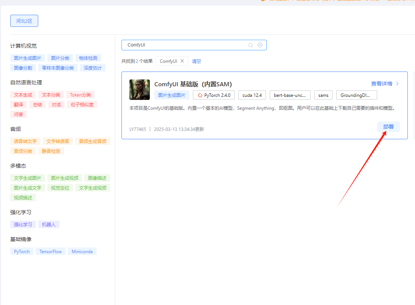Click the author name LY77465
415x305 pixels.
[138, 129]
